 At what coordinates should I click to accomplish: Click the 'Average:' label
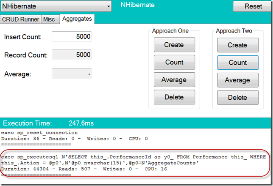click(17, 74)
